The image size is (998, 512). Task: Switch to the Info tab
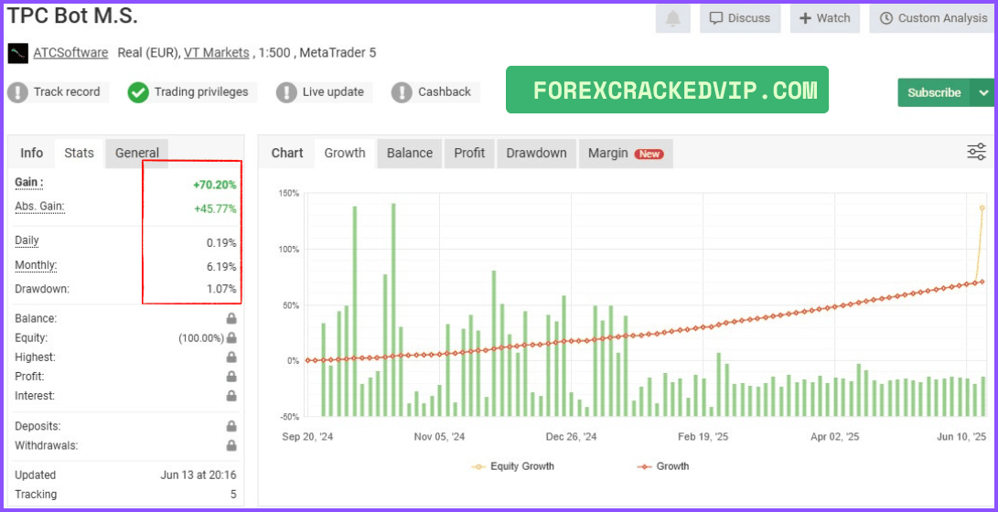(32, 153)
